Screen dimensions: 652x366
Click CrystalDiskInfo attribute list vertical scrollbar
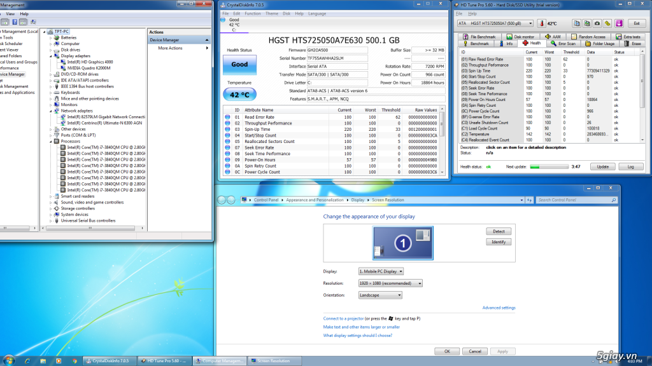click(x=442, y=140)
